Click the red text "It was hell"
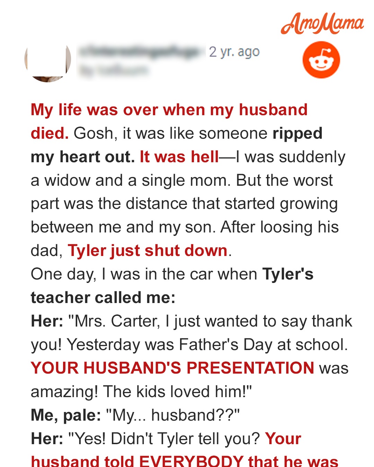 [179, 157]
